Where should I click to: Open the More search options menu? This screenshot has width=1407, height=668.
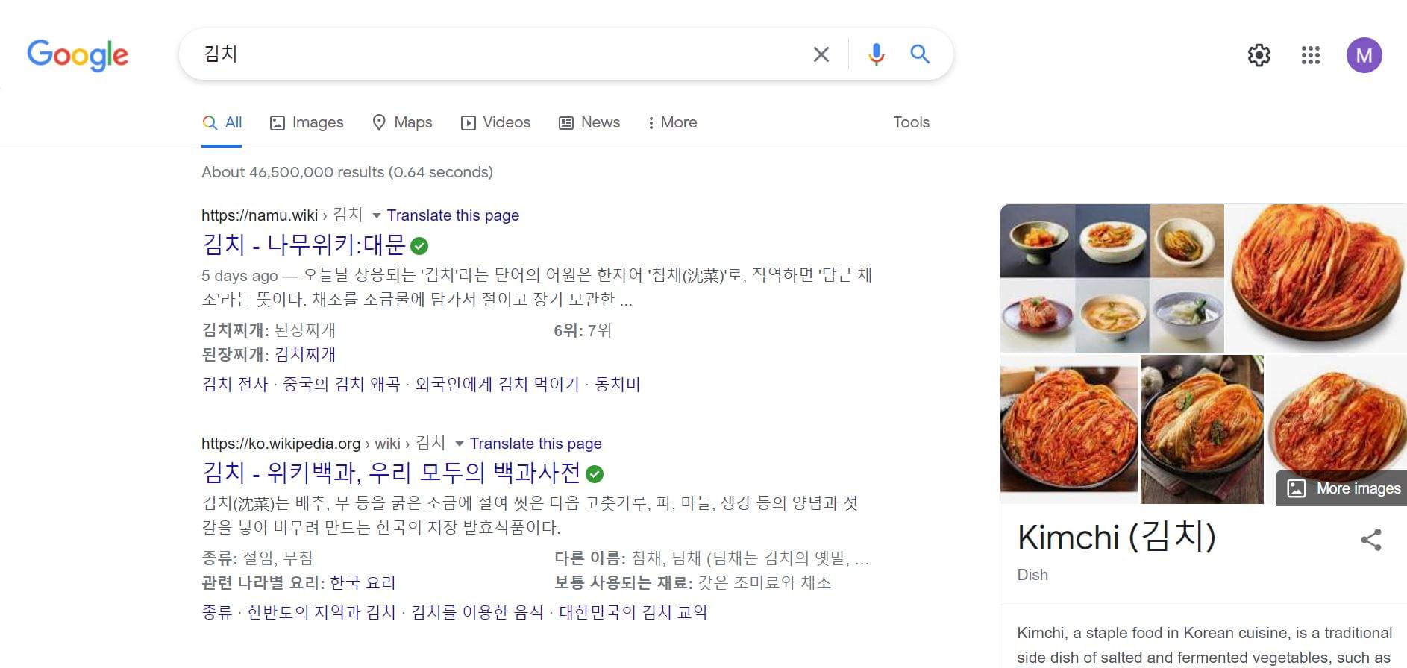click(671, 122)
